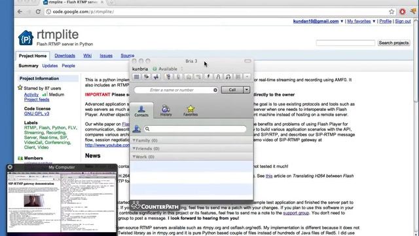Open the Project Home tab
This screenshot has width=419, height=236.
[x=33, y=56]
